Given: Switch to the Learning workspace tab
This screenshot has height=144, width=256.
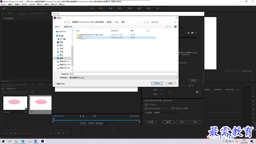Looking at the screenshot, I should [x=92, y=8].
